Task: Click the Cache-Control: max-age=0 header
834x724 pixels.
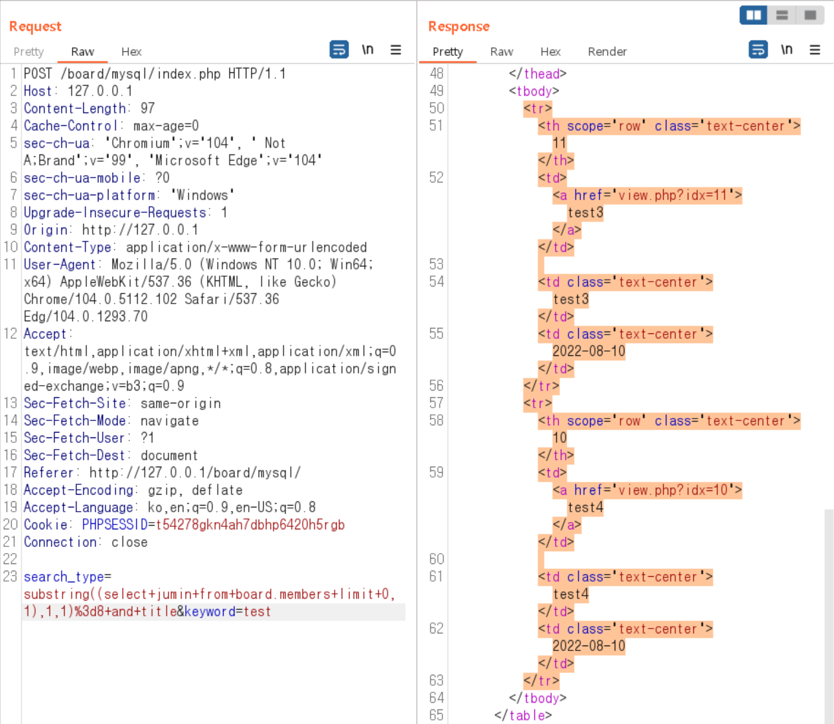Action: (x=111, y=126)
